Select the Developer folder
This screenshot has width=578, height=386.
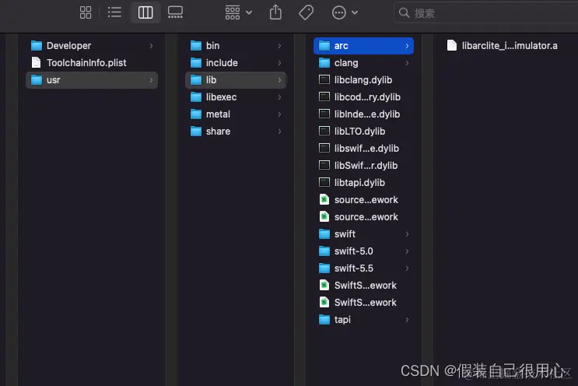coord(92,46)
